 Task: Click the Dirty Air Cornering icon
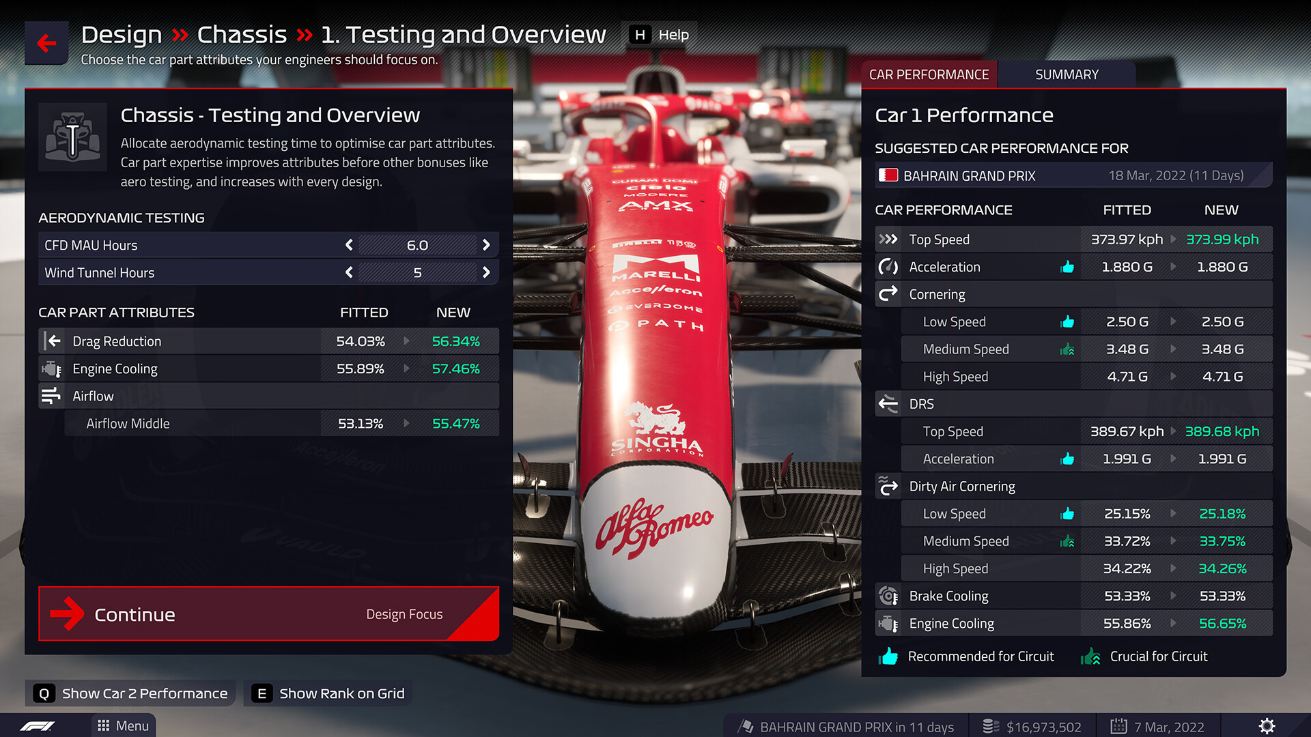[890, 486]
